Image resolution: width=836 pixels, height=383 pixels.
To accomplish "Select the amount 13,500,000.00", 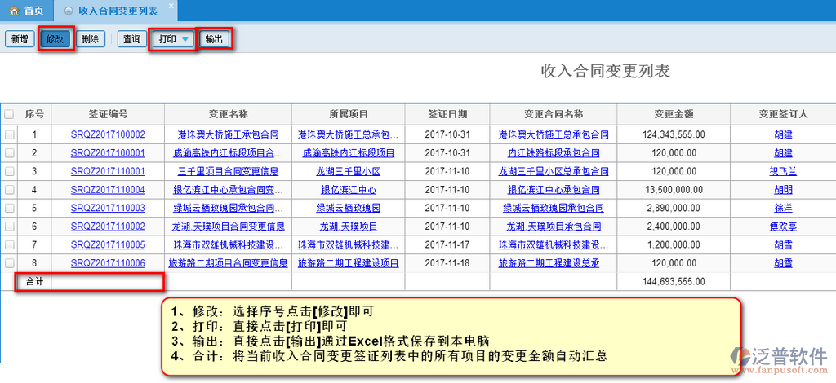I will coord(674,190).
